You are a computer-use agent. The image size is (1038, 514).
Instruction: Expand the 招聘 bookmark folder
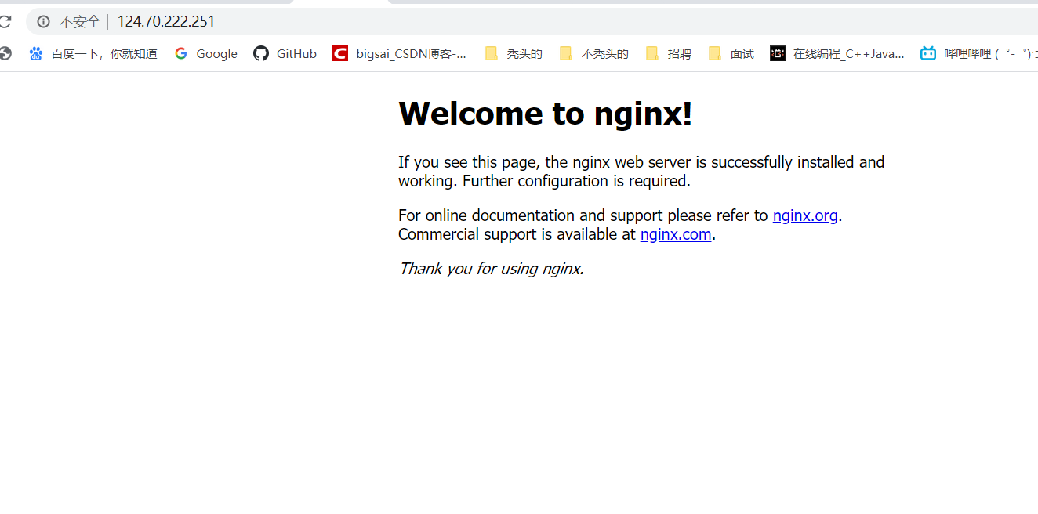(x=668, y=53)
